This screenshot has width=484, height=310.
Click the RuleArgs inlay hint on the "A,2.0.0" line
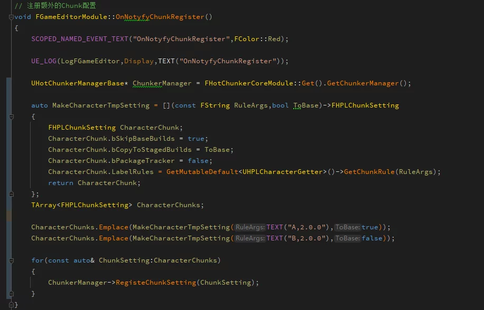coord(250,227)
